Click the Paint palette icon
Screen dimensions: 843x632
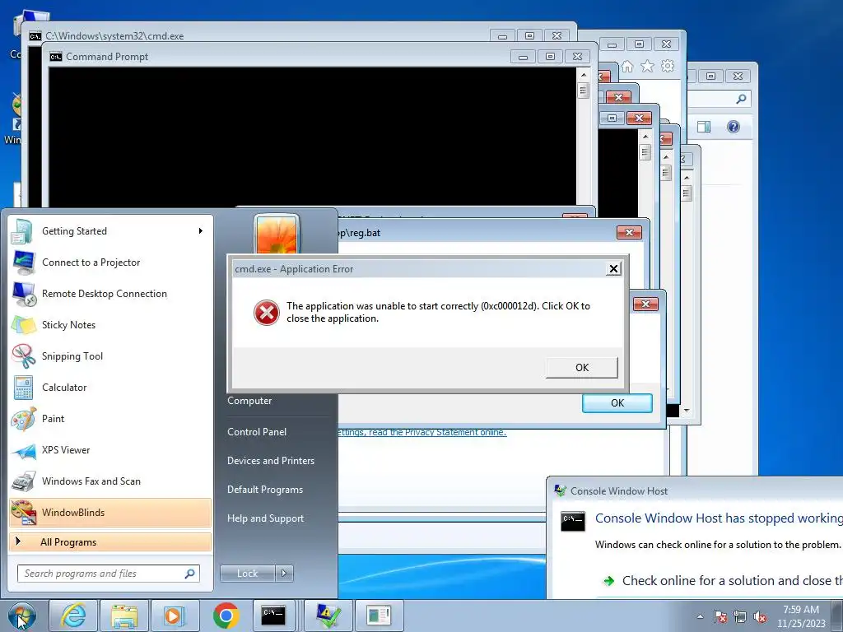[24, 419]
